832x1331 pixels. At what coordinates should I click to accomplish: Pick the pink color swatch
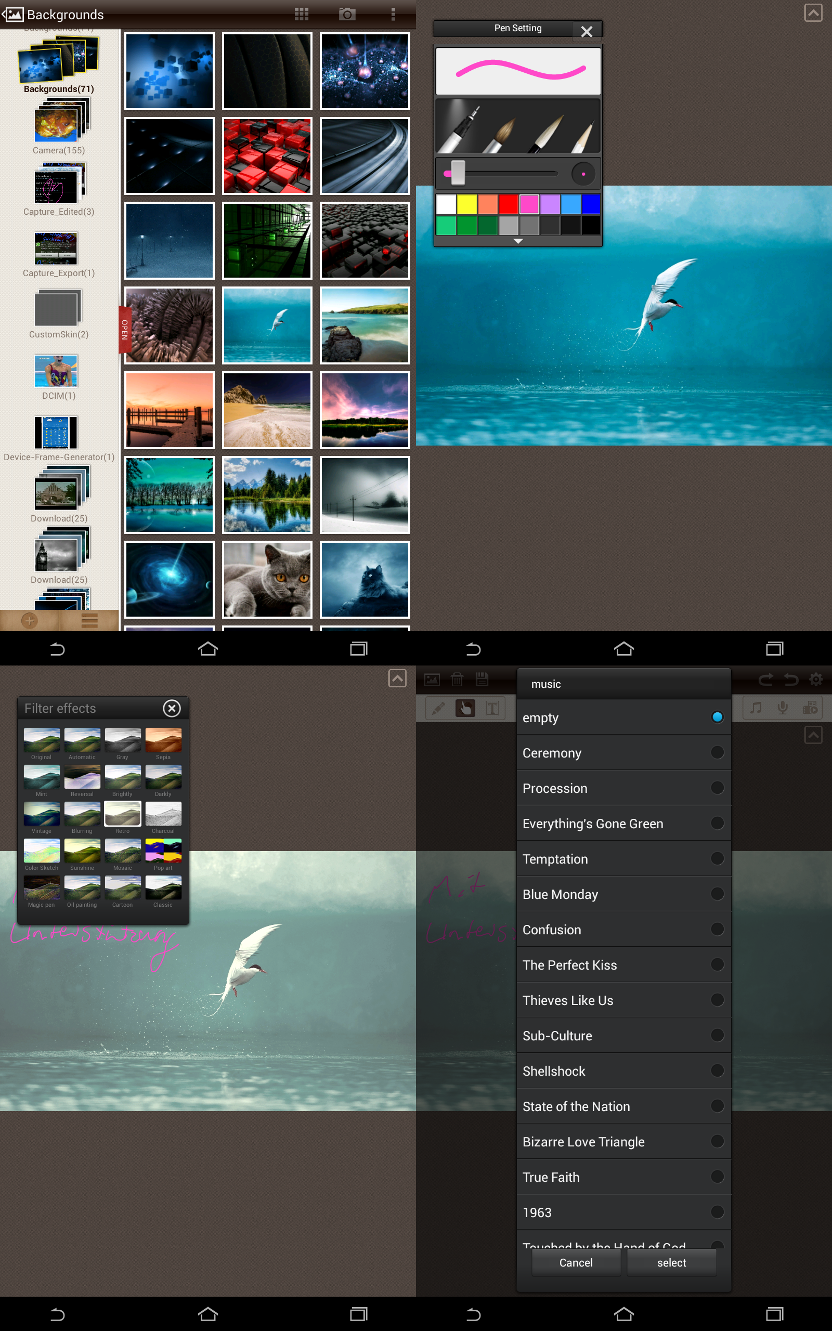529,204
